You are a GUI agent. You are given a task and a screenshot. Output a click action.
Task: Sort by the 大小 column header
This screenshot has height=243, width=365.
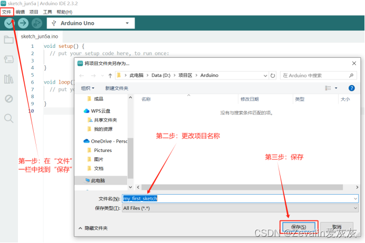(345, 99)
